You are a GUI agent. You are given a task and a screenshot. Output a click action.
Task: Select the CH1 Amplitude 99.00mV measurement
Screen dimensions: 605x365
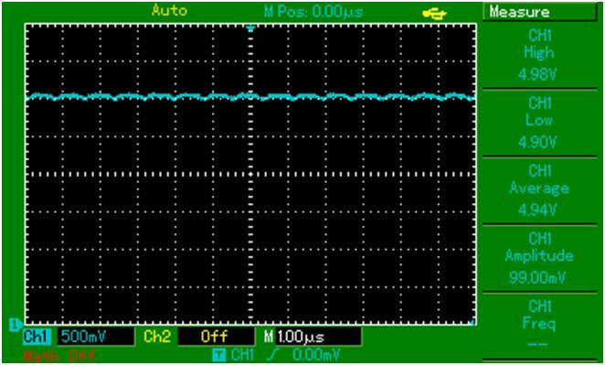pyautogui.click(x=539, y=257)
